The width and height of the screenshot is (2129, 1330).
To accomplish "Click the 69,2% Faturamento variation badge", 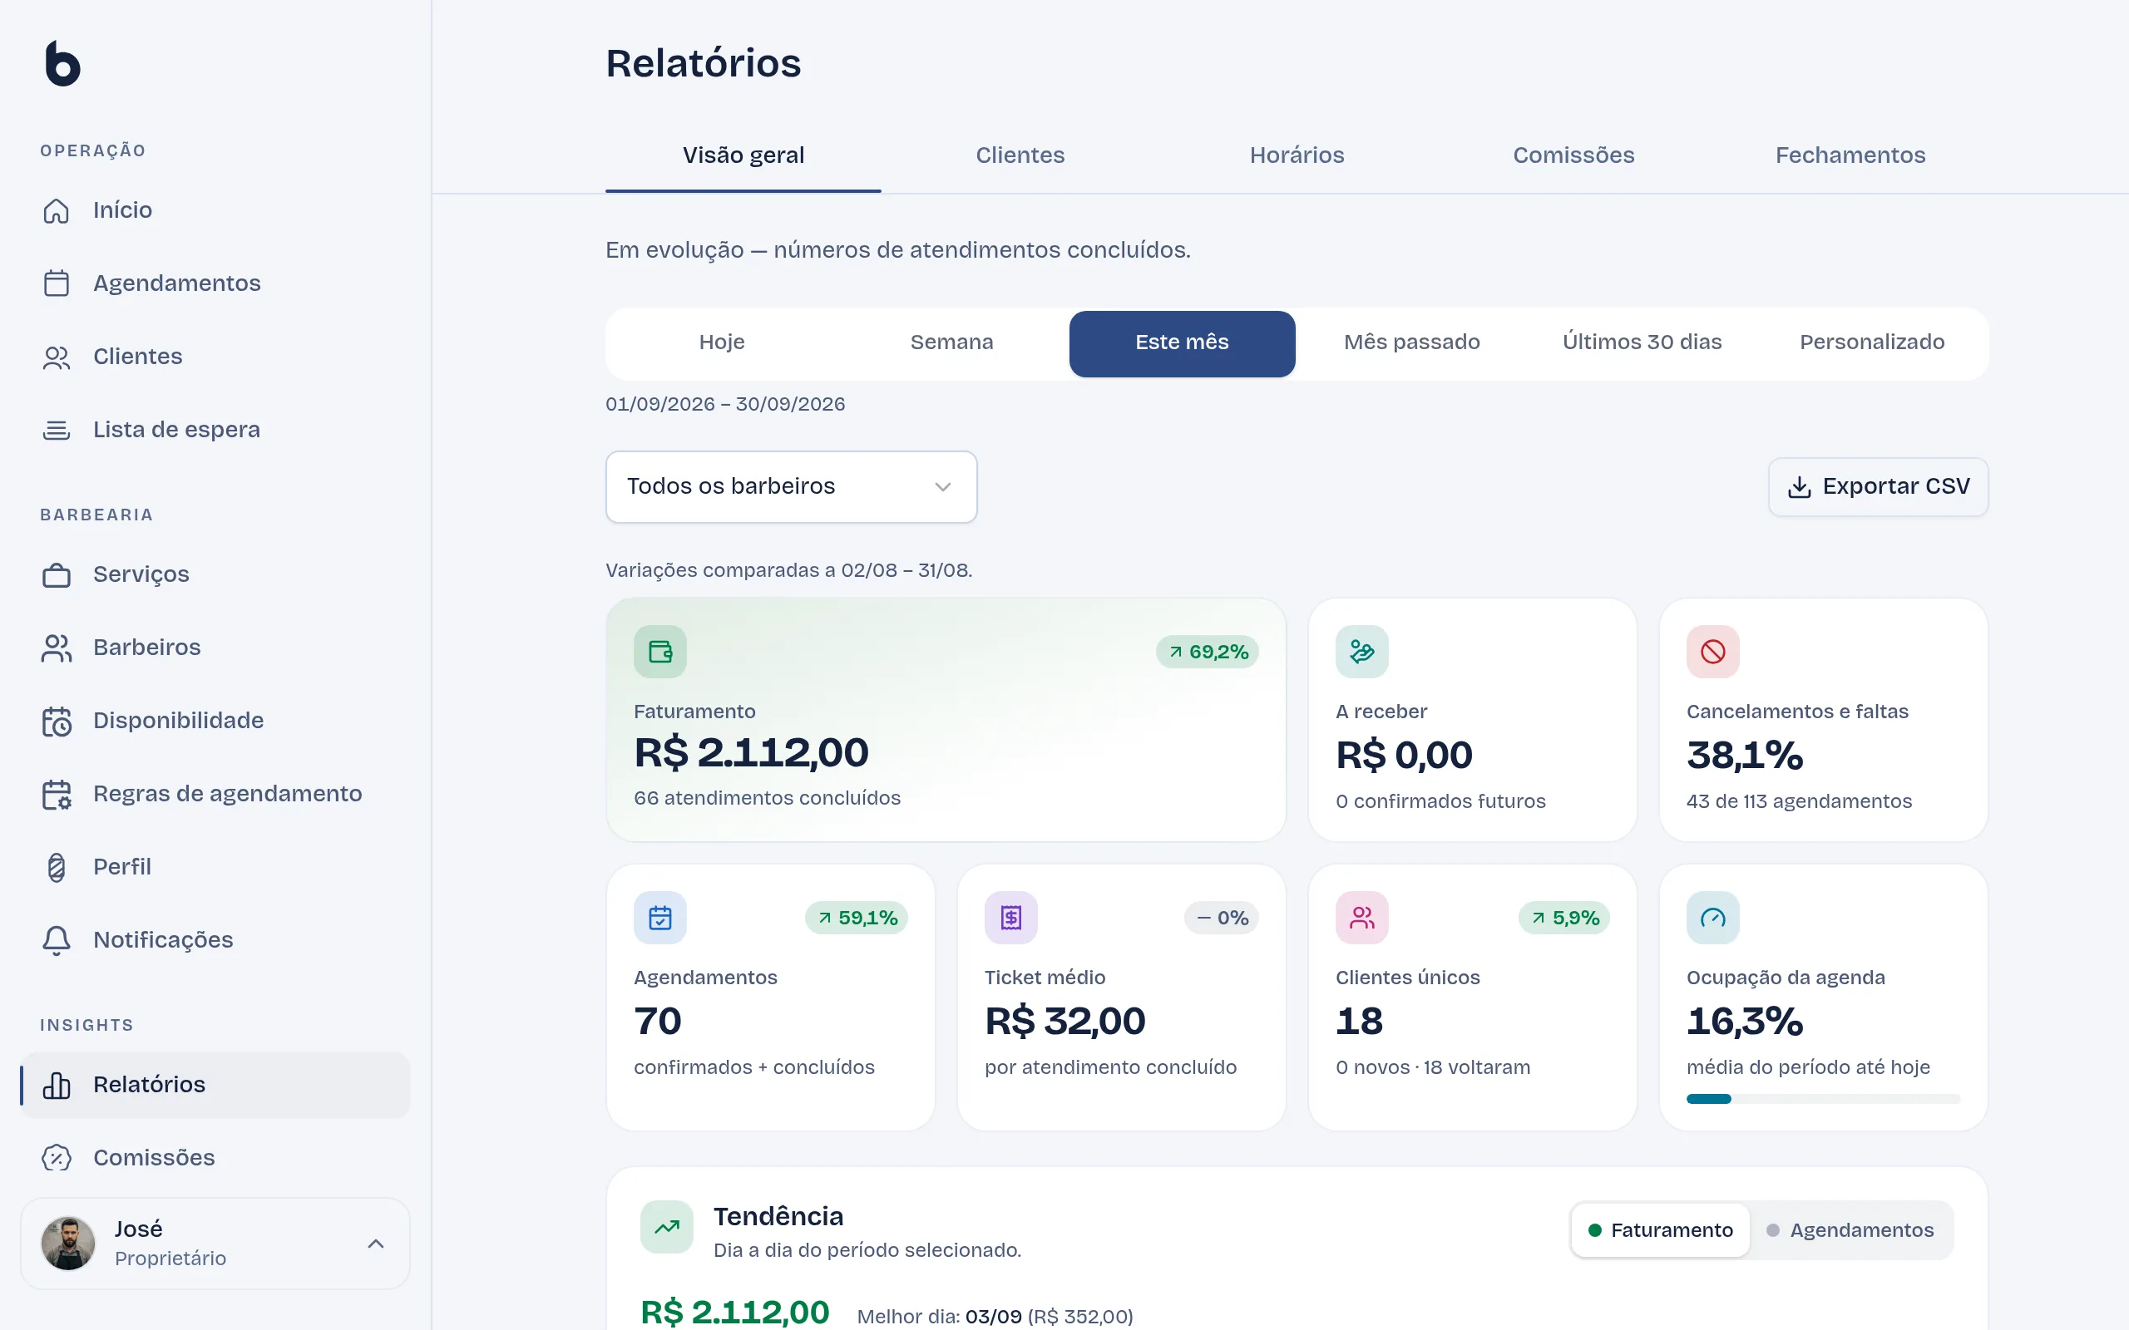I will pyautogui.click(x=1207, y=652).
